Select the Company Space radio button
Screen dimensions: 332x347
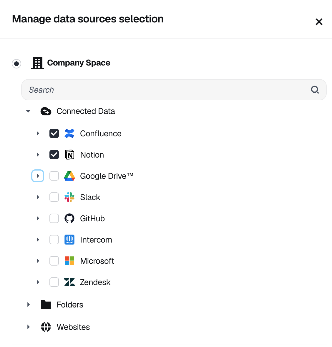point(16,63)
